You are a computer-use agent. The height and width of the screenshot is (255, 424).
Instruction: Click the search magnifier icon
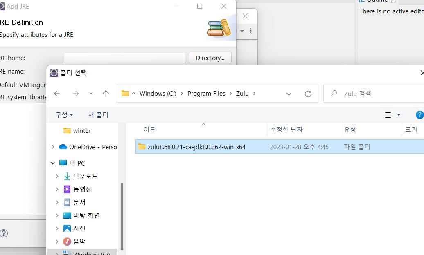point(334,94)
